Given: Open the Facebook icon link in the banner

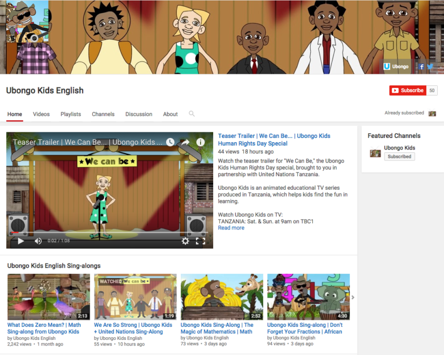Looking at the screenshot, I should [x=422, y=66].
